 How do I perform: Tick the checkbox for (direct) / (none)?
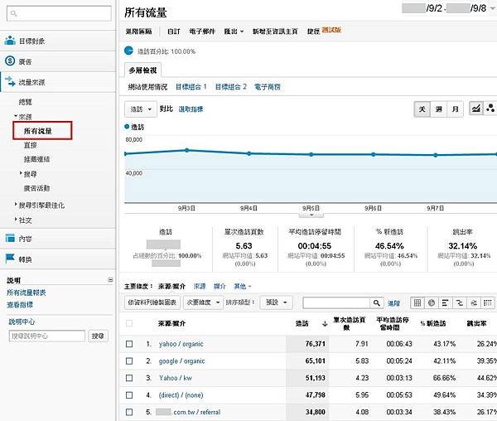pos(129,395)
